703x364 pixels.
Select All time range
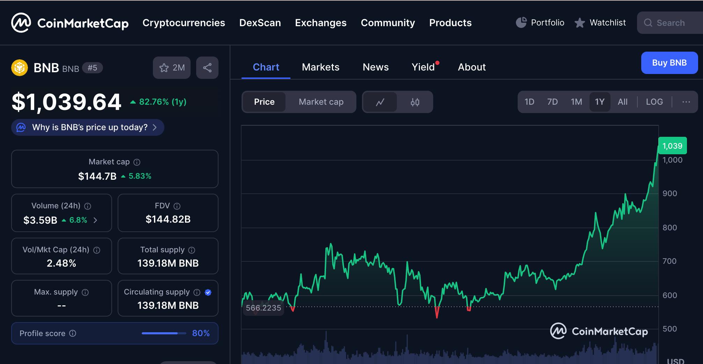[623, 102]
